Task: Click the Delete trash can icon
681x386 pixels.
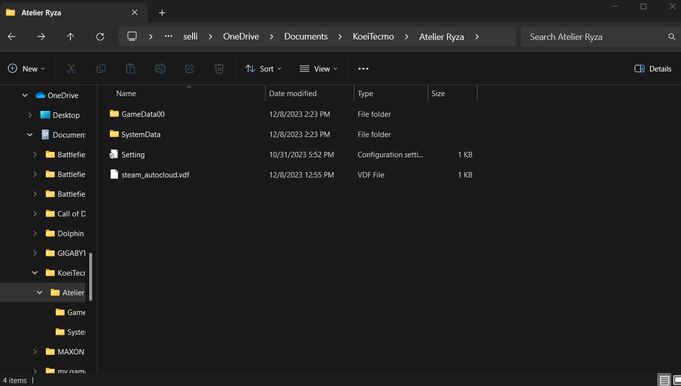Action: point(219,69)
